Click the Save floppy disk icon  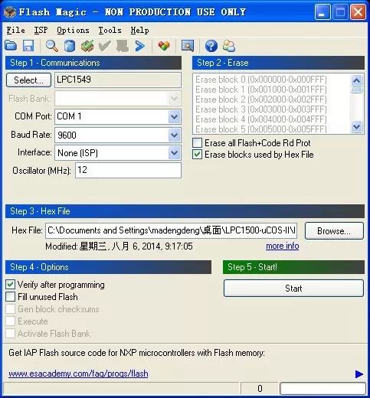pos(28,46)
